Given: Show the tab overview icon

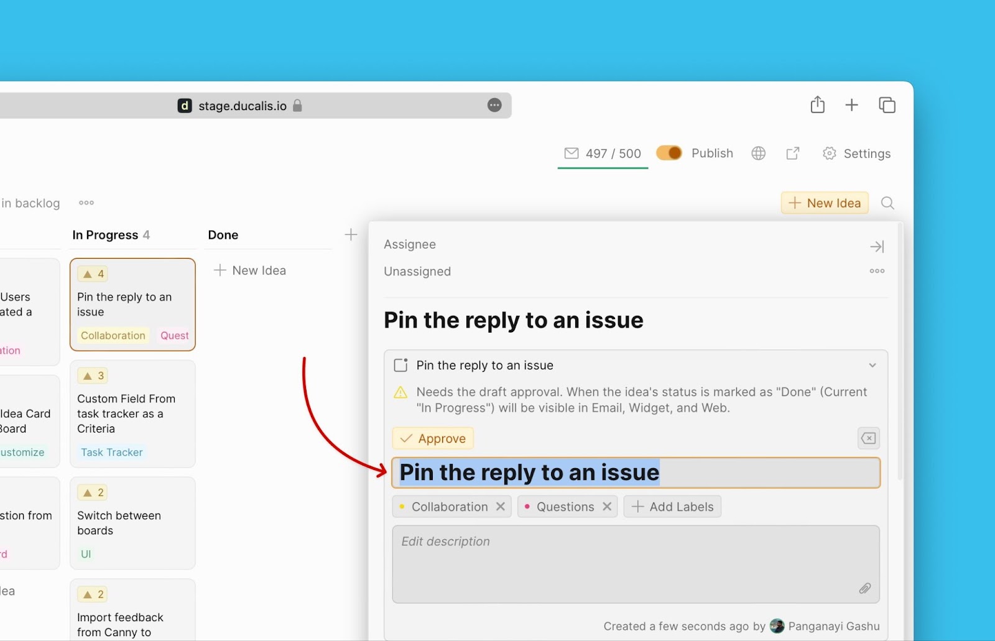Looking at the screenshot, I should coord(887,105).
